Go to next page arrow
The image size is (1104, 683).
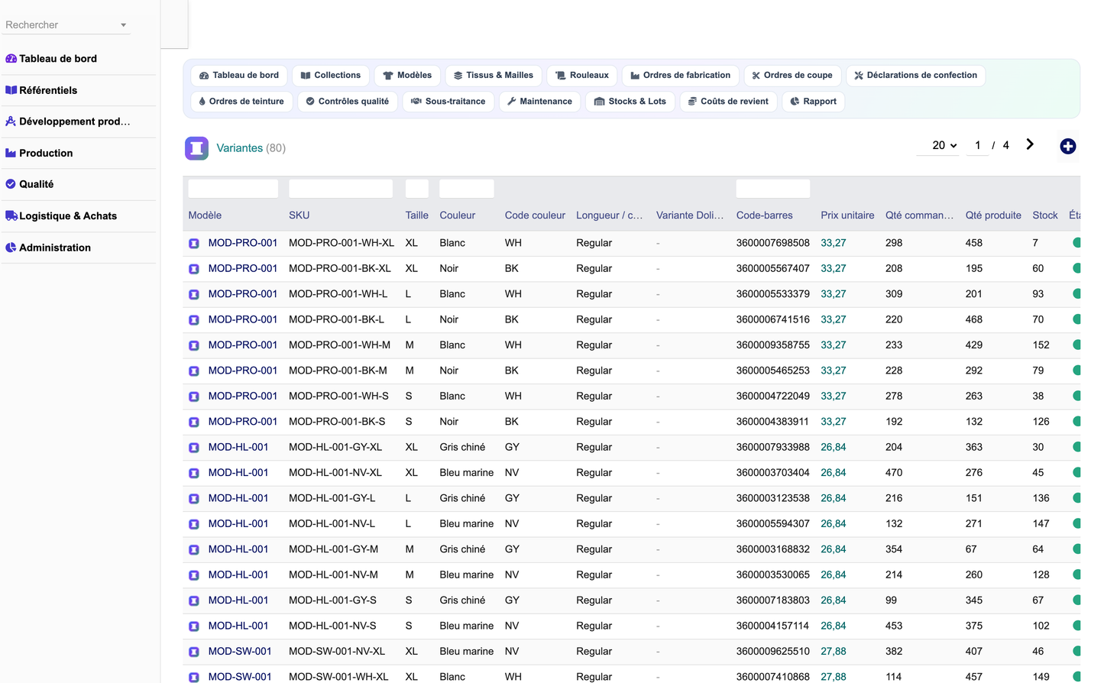pyautogui.click(x=1030, y=144)
